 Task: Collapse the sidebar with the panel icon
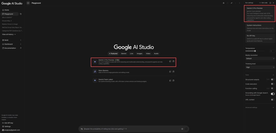28,3
